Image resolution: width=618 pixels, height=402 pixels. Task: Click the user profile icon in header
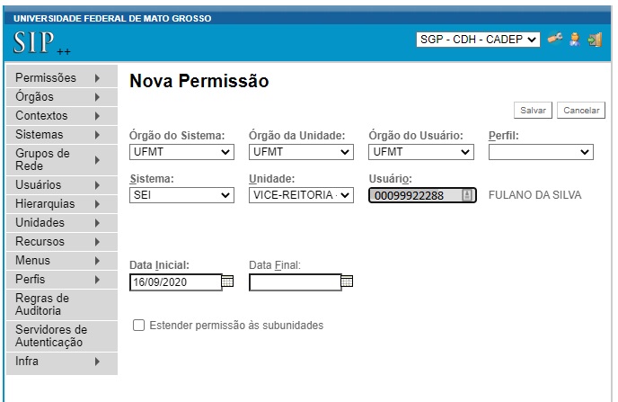click(x=575, y=40)
